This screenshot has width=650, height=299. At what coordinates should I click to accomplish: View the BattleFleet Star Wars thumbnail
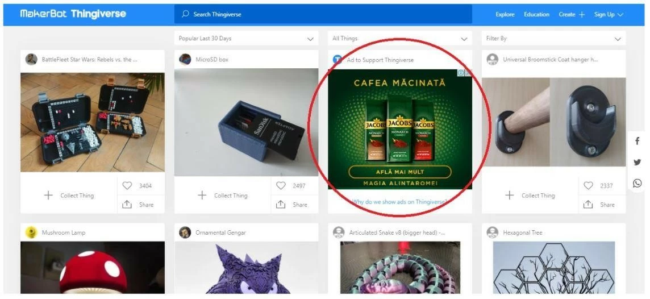coord(93,122)
